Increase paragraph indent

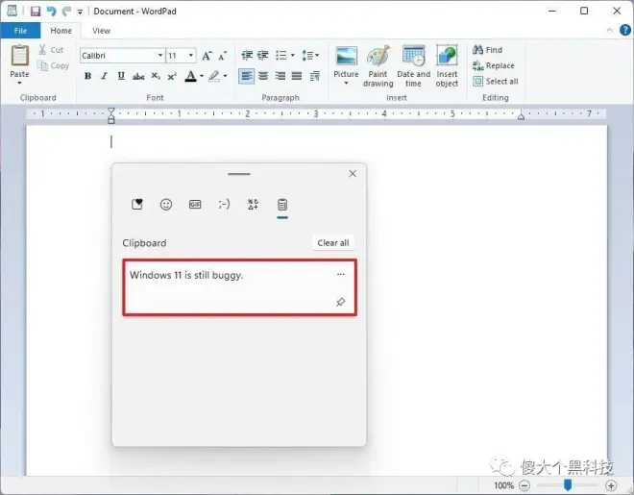(263, 55)
